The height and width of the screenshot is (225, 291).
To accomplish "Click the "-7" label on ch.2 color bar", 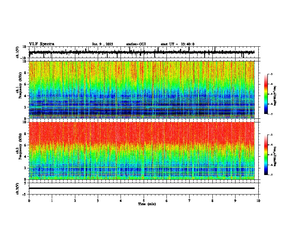I will click(x=271, y=175).
